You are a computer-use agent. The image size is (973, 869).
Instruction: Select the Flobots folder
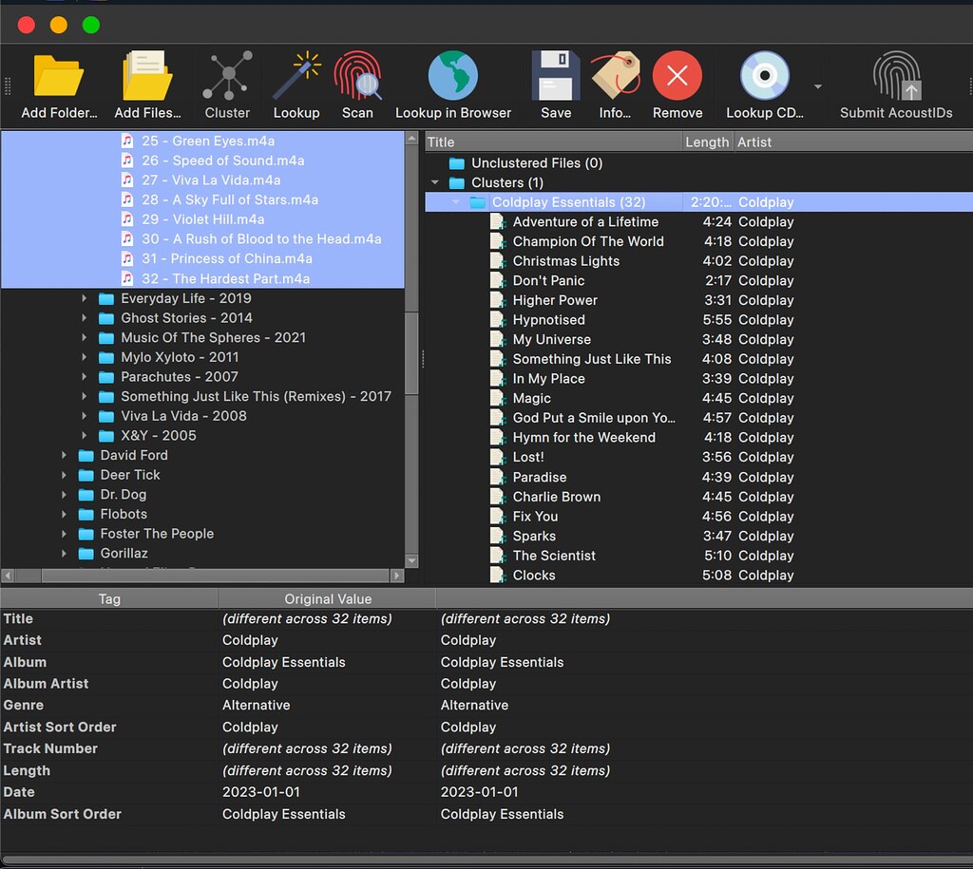124,514
